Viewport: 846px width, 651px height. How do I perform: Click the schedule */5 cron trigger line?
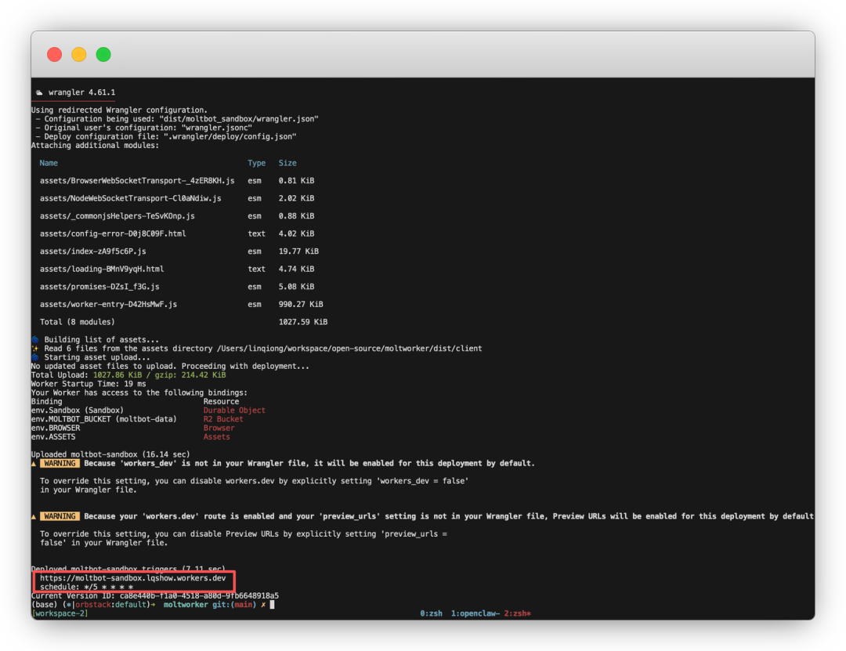tap(86, 587)
